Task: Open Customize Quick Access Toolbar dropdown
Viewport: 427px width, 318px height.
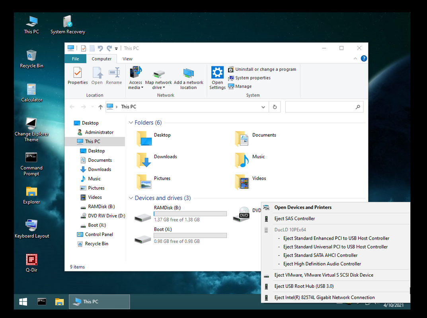Action: [x=116, y=48]
